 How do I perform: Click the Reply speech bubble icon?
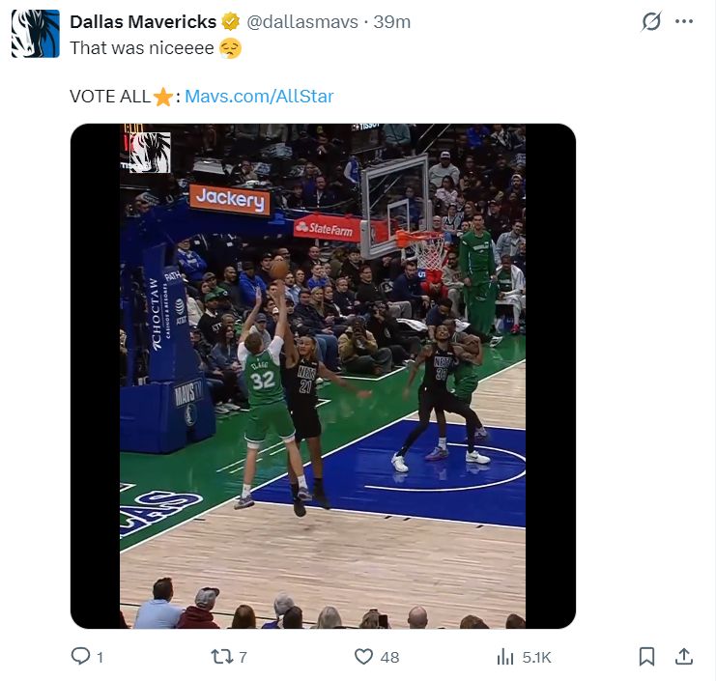coord(81,657)
